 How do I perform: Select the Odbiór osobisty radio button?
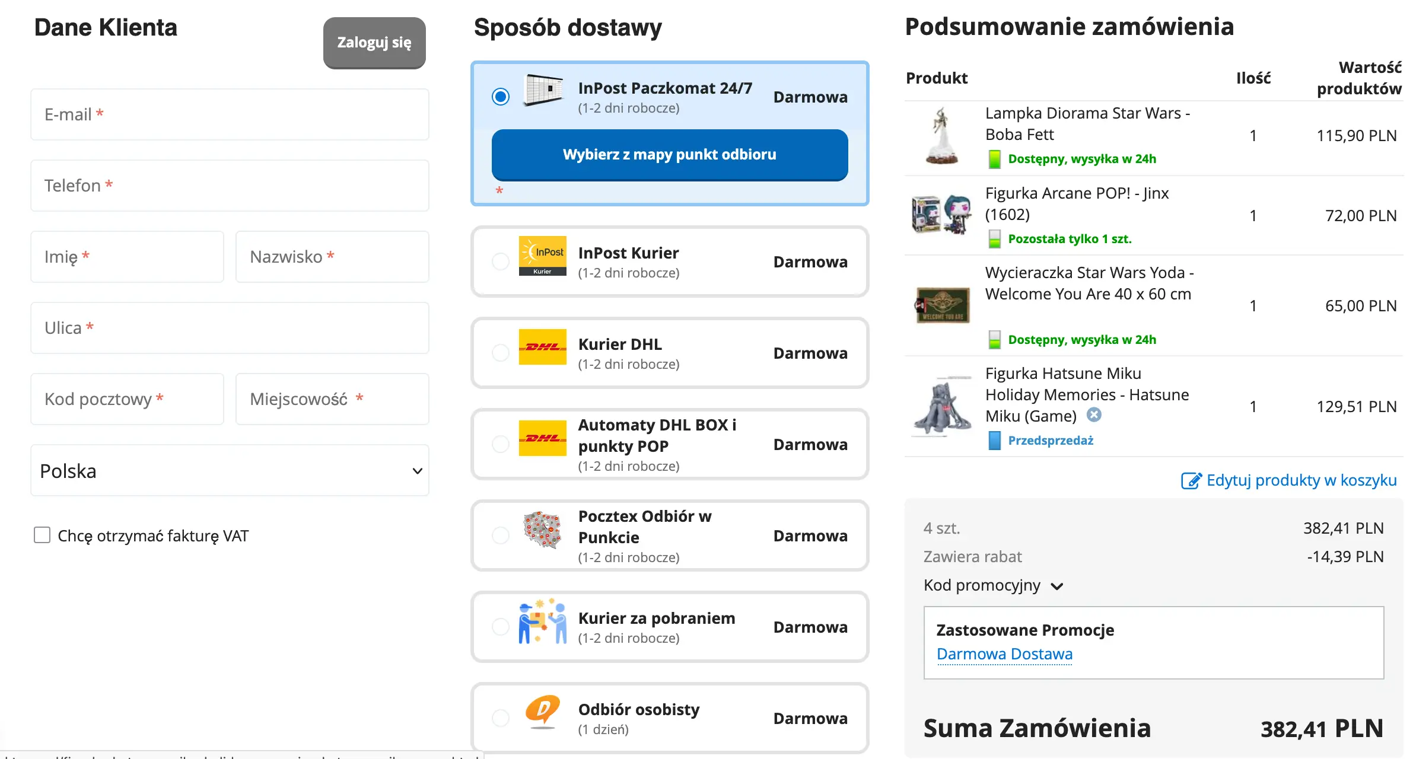click(x=500, y=717)
